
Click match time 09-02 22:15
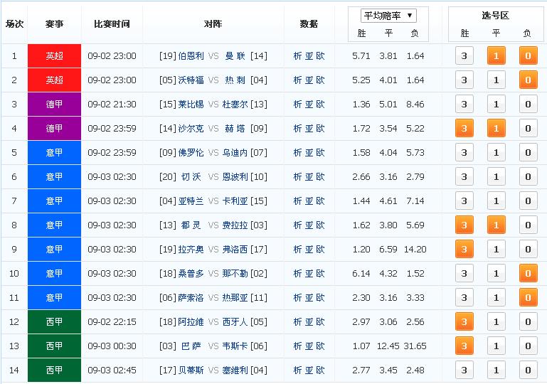pos(112,322)
